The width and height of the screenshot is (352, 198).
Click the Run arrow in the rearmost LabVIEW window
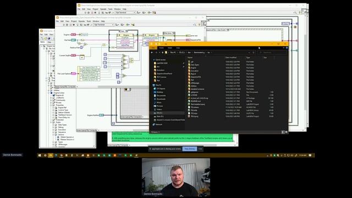pos(86,13)
